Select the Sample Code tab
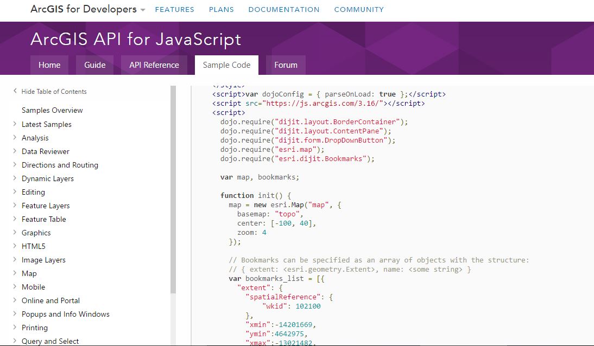 click(x=226, y=65)
